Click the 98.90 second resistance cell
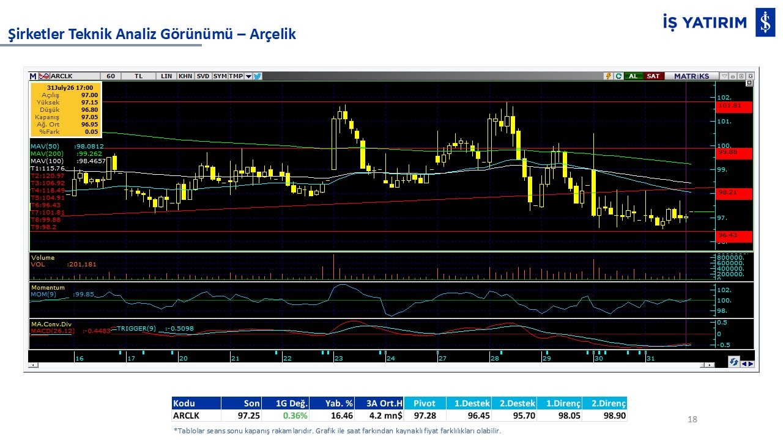This screenshot has height=440, width=783. 604,416
